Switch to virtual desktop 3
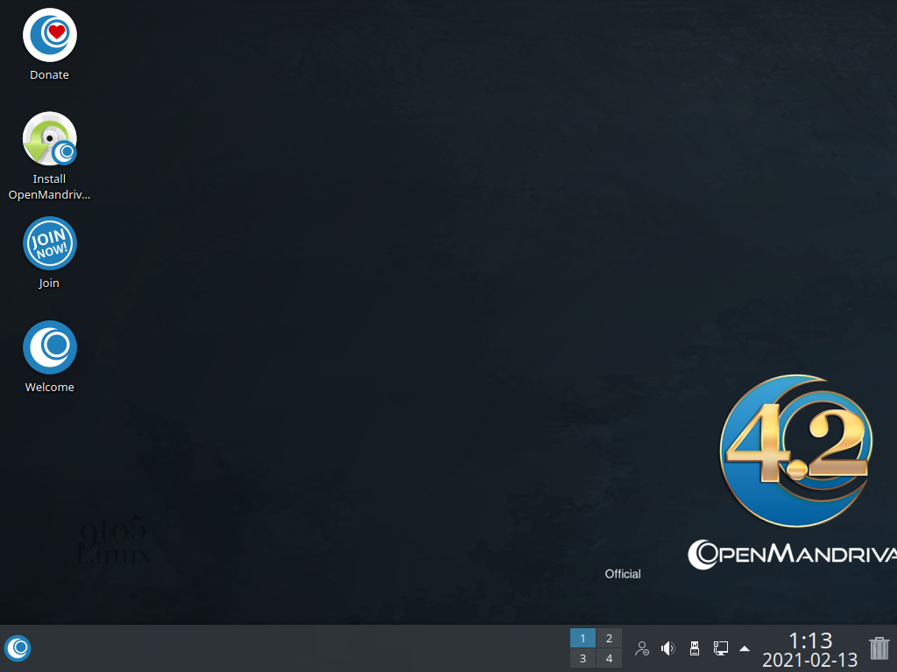This screenshot has width=897, height=672. coord(583,657)
